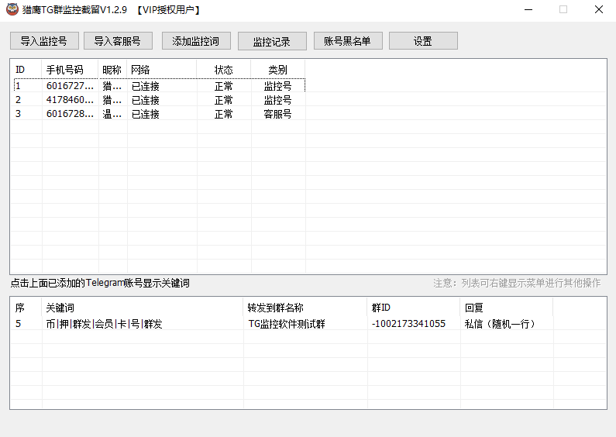The height and width of the screenshot is (437, 616).
Task: Click 监控号 category cell in row 2
Action: point(277,100)
